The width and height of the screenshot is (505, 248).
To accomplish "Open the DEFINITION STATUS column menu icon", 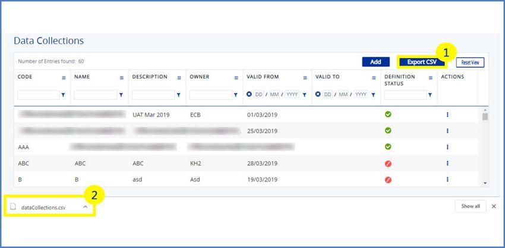I will pyautogui.click(x=431, y=78).
